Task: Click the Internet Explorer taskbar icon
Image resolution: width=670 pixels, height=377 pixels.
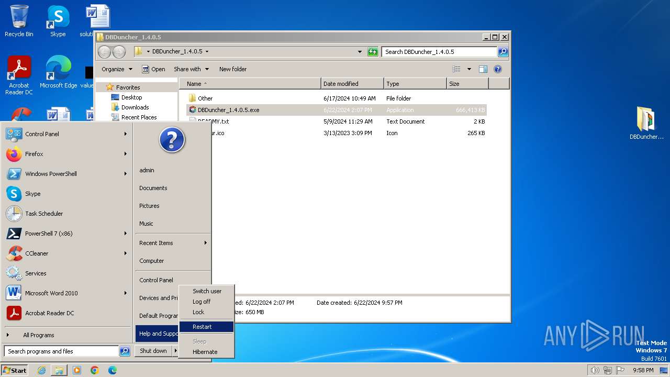Action: (x=41, y=370)
